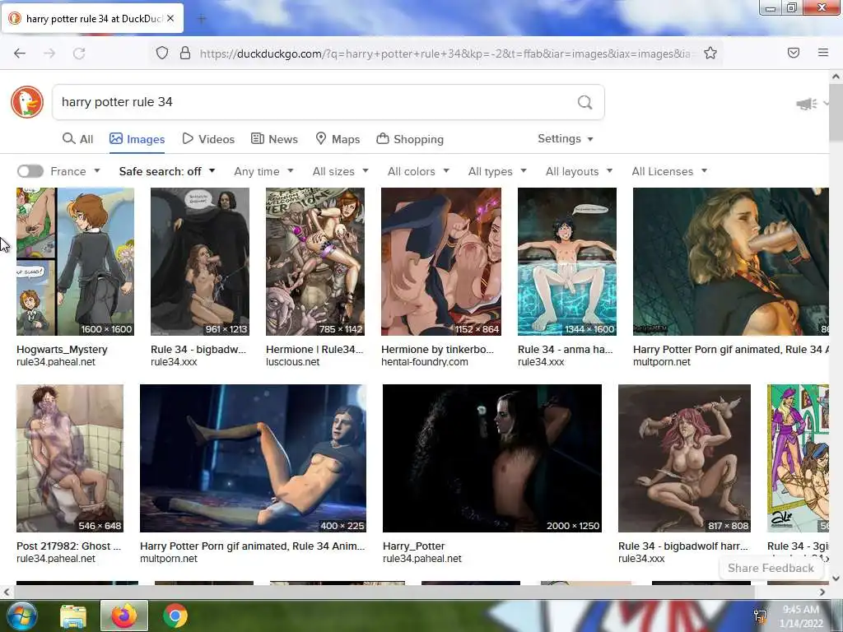Open the Save to Pocket icon
Viewport: 843px width, 632px height.
(x=794, y=53)
